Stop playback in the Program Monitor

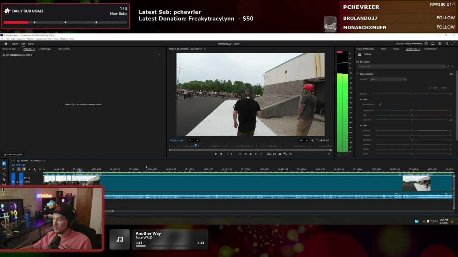250,154
